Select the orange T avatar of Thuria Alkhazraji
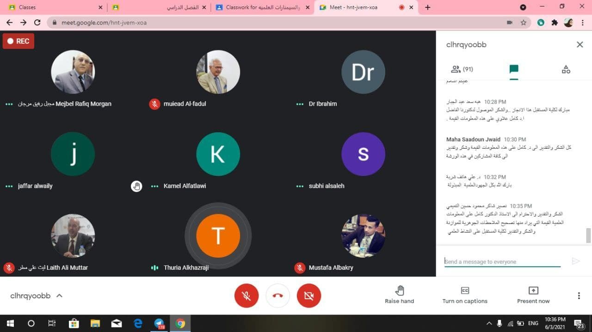 click(218, 235)
